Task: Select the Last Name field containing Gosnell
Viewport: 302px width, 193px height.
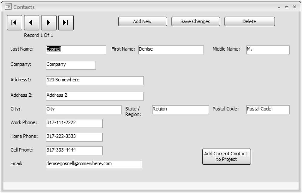Action: pyautogui.click(x=76, y=50)
